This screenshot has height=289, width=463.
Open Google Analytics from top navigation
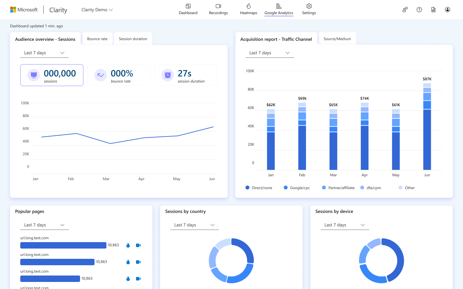pyautogui.click(x=278, y=10)
